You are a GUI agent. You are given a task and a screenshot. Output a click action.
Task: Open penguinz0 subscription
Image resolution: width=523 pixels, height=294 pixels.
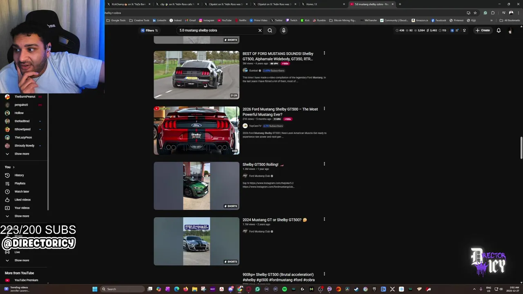21,105
